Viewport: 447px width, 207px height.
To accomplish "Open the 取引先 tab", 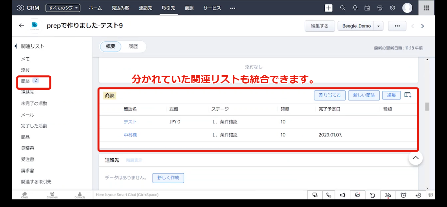I will coord(169,8).
